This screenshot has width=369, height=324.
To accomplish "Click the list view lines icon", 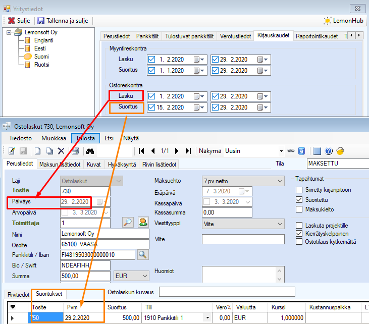I will coord(317,151).
